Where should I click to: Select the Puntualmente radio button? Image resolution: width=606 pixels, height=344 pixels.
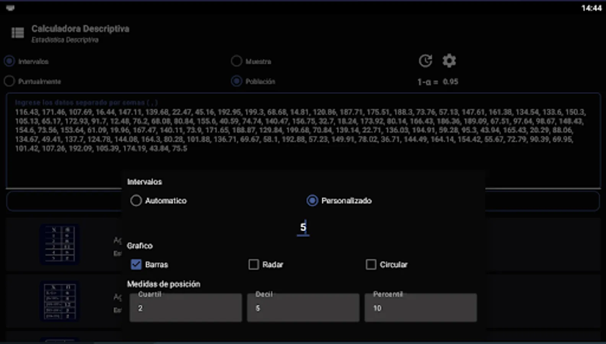[x=10, y=81]
